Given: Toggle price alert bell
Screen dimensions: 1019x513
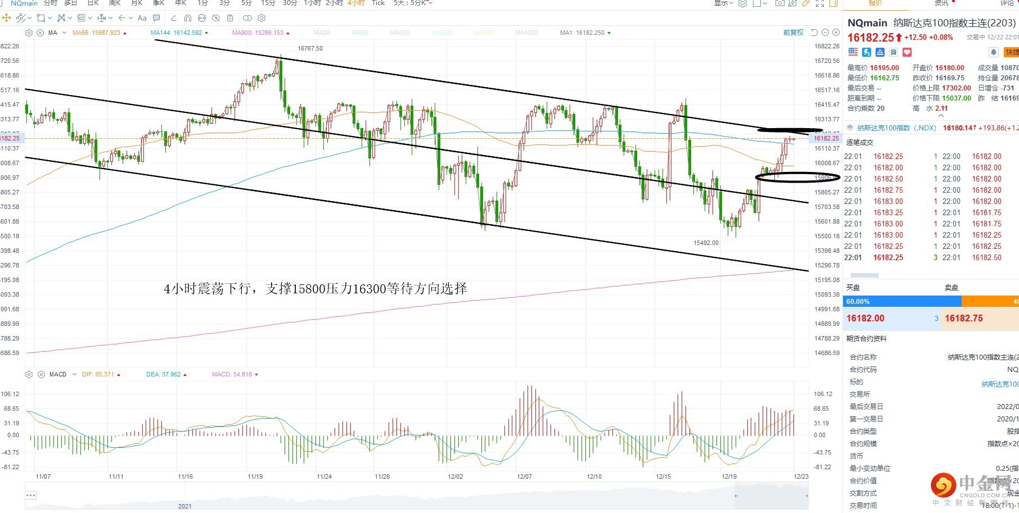Looking at the screenshot, I should [994, 52].
